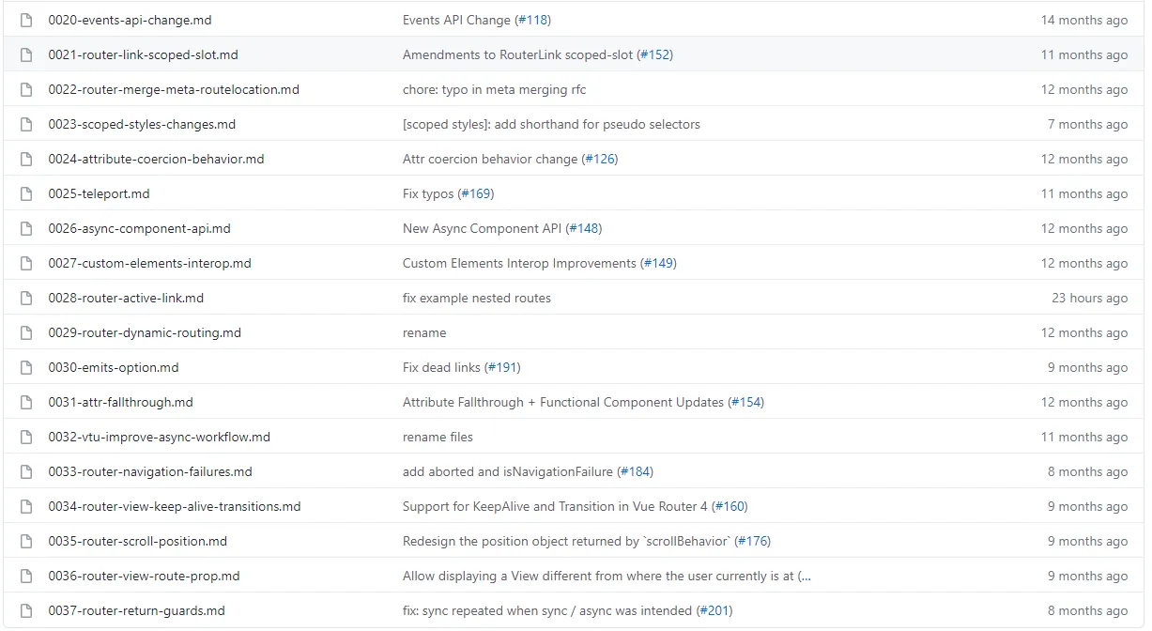The width and height of the screenshot is (1152, 631).
Task: Open pull request #152 link
Action: [x=654, y=54]
